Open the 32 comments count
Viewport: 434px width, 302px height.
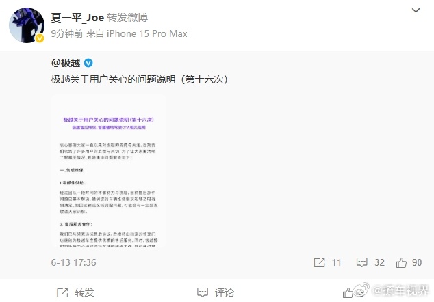point(379,262)
